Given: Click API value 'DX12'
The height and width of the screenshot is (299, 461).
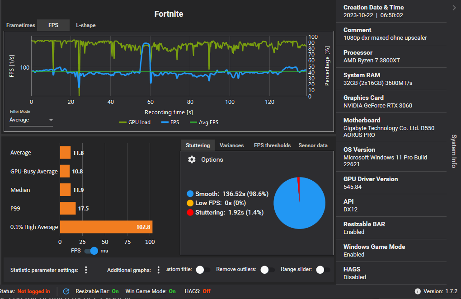Looking at the screenshot, I should (x=350, y=210).
